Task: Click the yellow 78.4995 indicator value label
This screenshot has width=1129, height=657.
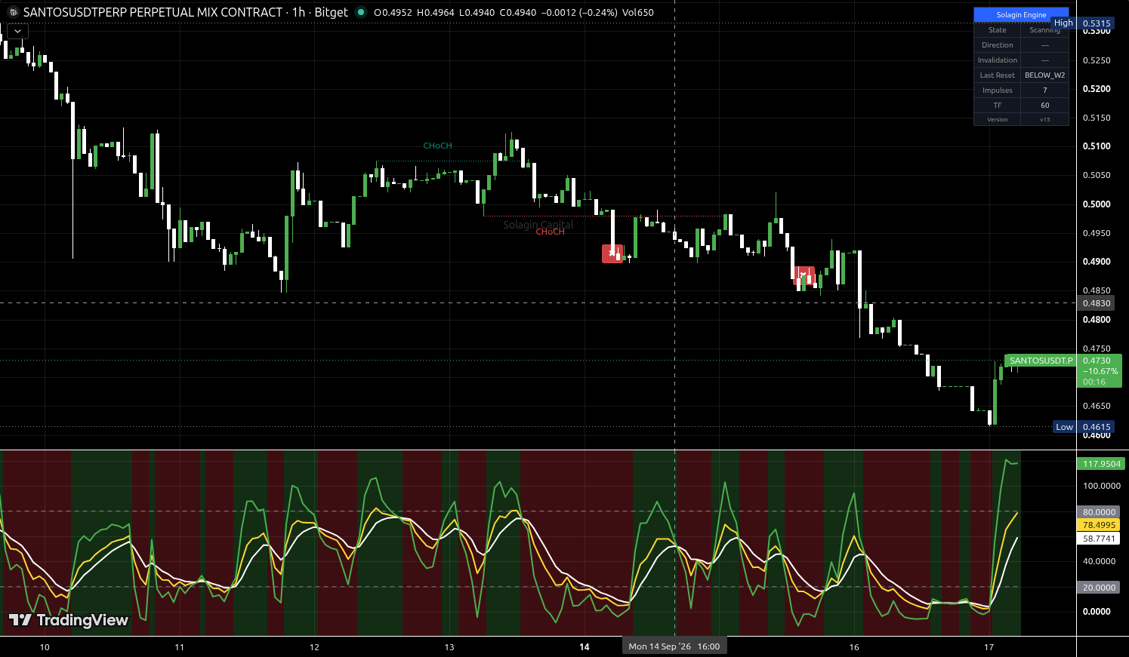Action: pyautogui.click(x=1099, y=525)
